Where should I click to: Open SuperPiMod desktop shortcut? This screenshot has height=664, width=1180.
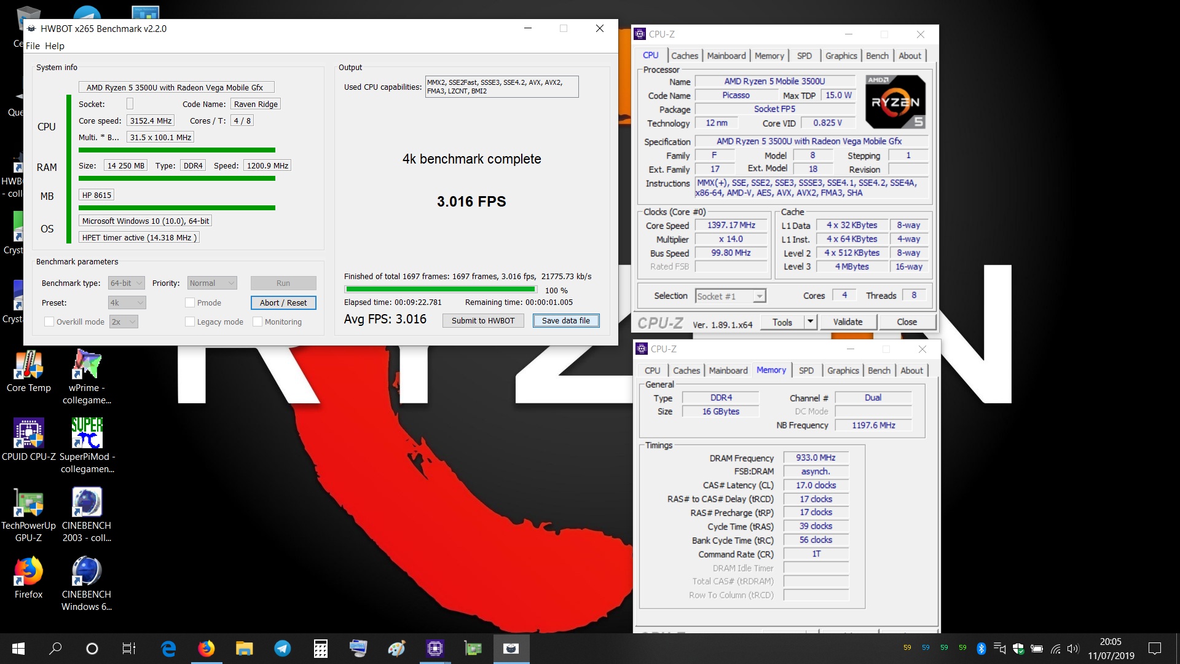click(x=87, y=446)
